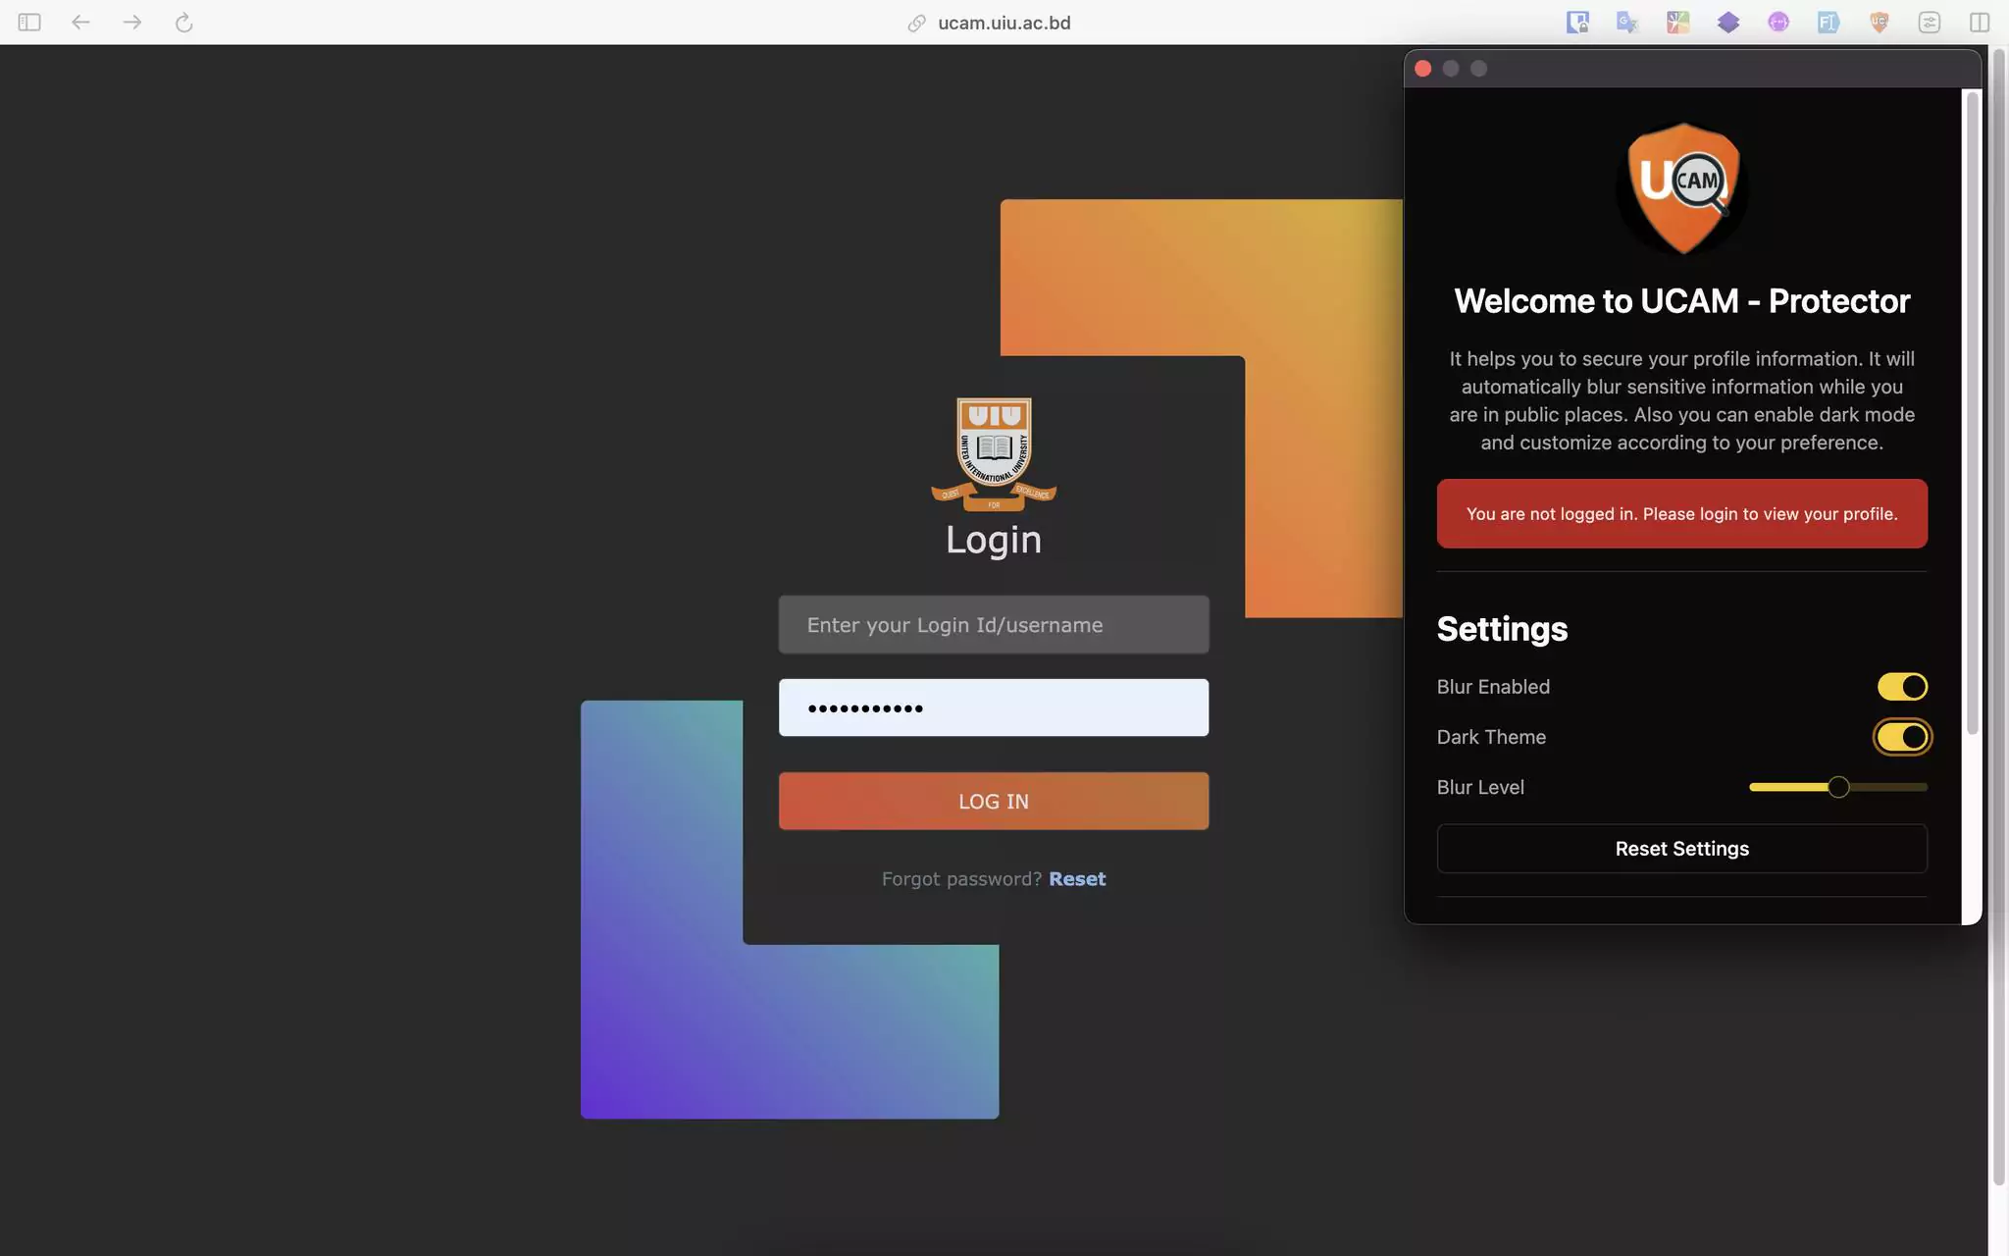The image size is (2009, 1256).
Task: Disable the Blur Enabled switch
Action: 1902,687
